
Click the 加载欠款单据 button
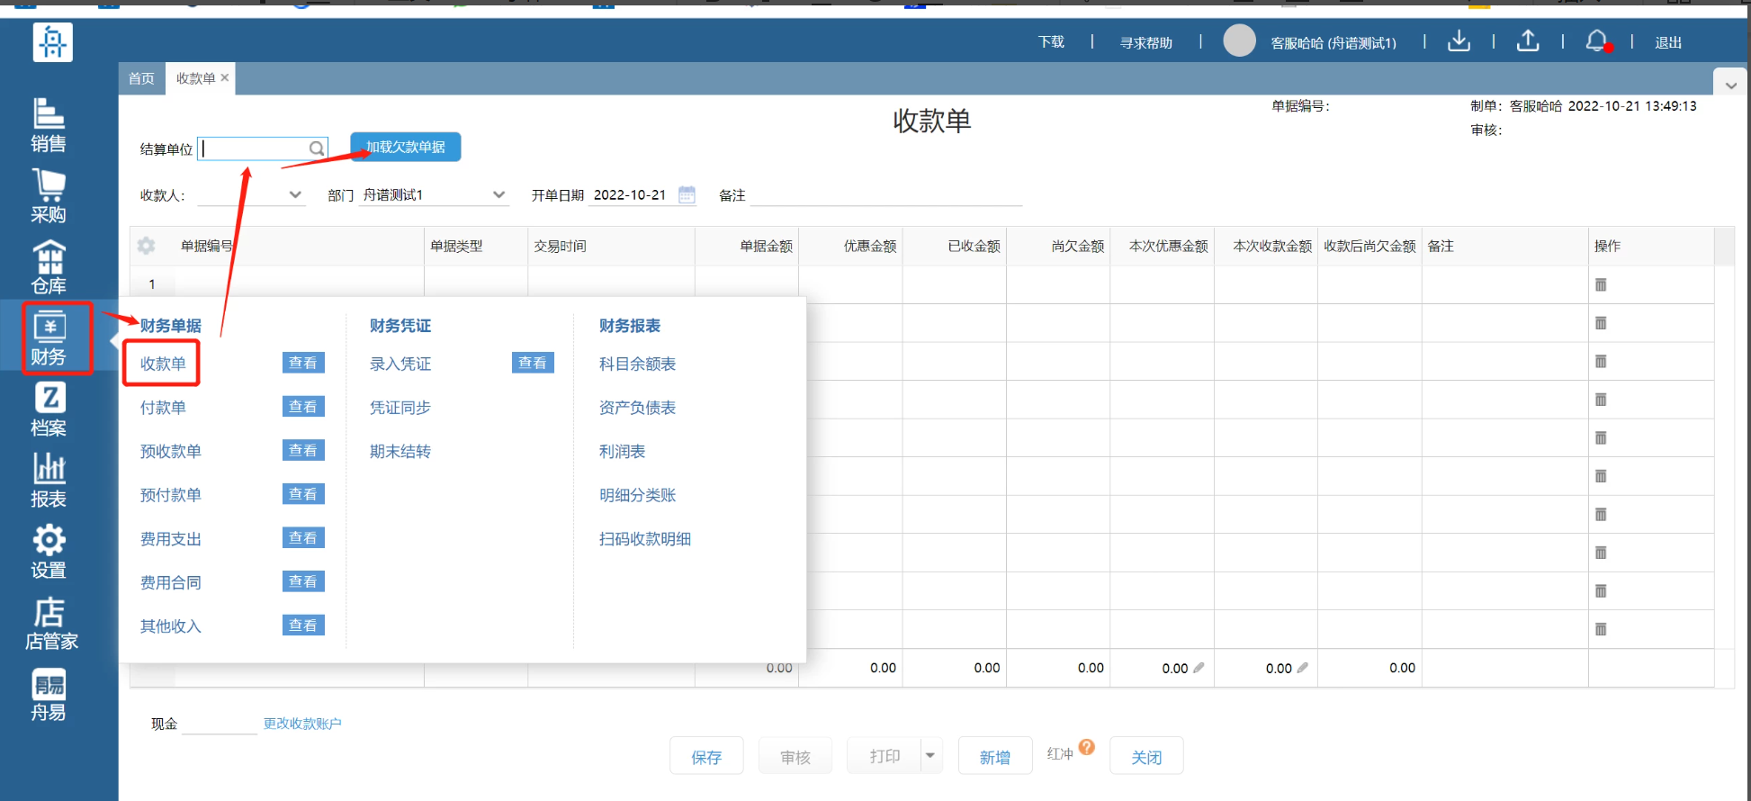(405, 147)
